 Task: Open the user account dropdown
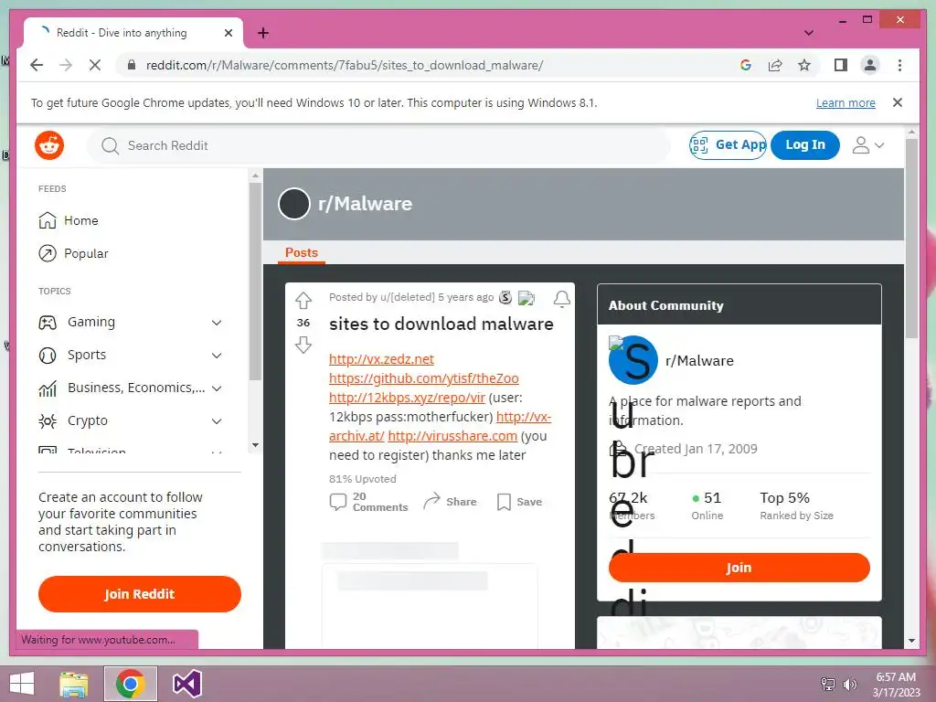coord(868,145)
